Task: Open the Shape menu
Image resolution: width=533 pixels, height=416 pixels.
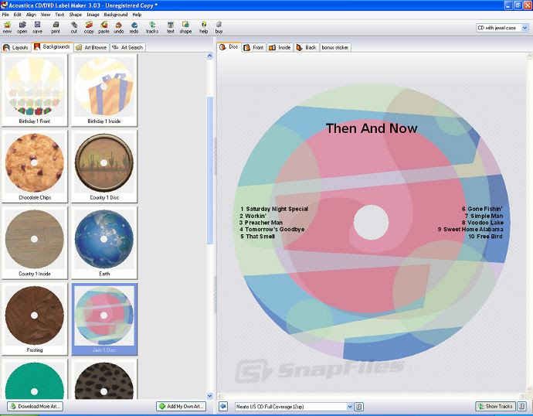Action: click(76, 15)
